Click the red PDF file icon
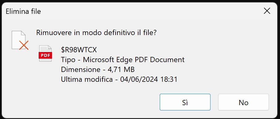Screen dimensions: 280x119 [45, 54]
